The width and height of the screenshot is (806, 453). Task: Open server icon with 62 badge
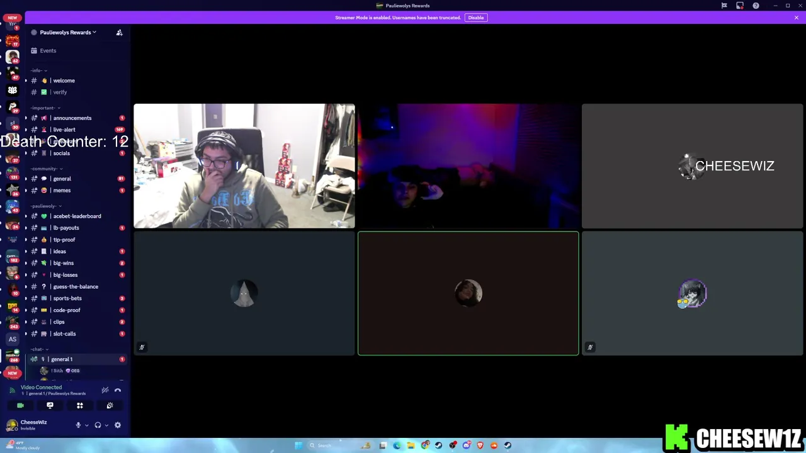12,57
